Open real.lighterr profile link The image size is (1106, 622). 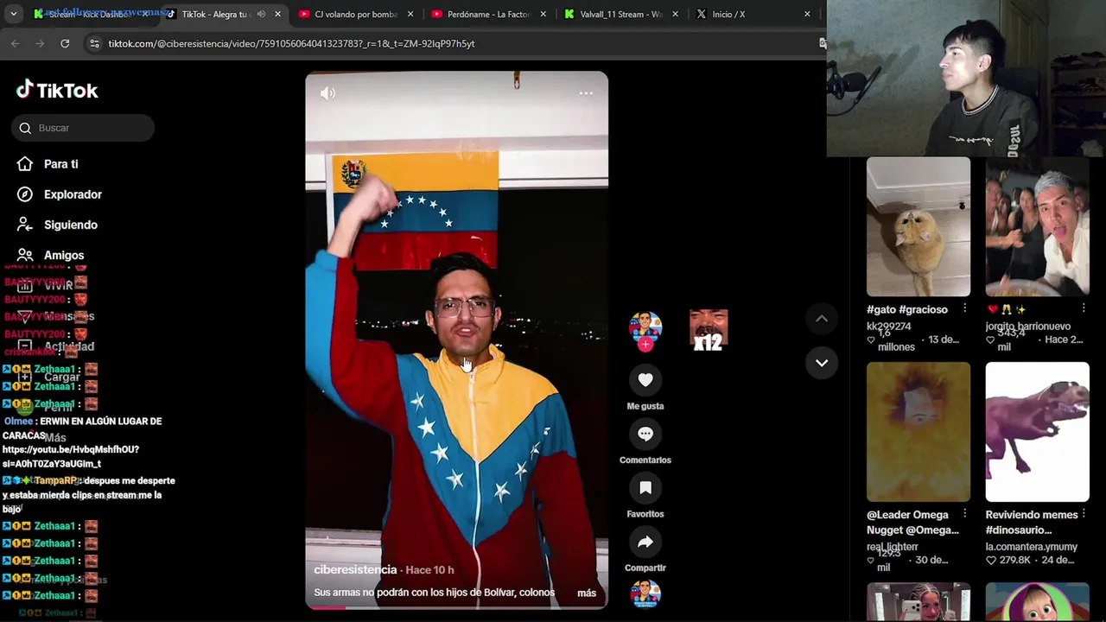(893, 547)
